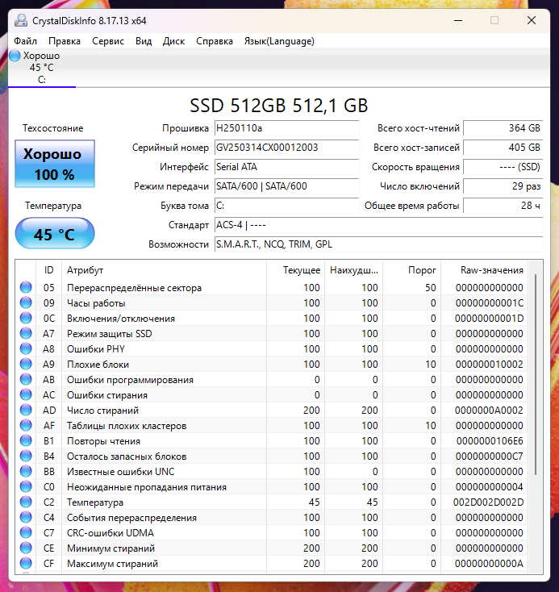Image resolution: width=559 pixels, height=592 pixels.
Task: Click the Буква тома field
Action: coord(286,206)
